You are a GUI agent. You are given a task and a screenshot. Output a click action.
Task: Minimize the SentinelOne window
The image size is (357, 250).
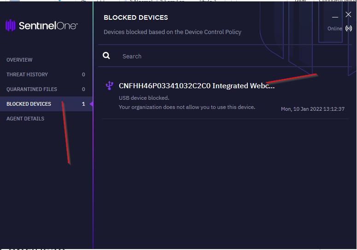click(335, 17)
